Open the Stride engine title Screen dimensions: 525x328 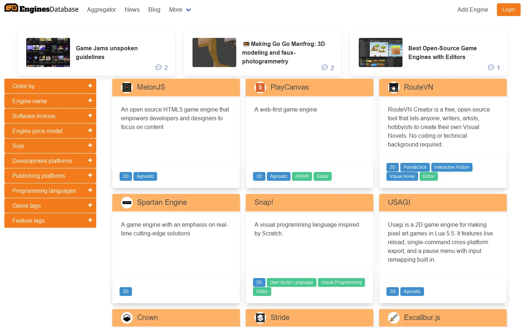[280, 318]
